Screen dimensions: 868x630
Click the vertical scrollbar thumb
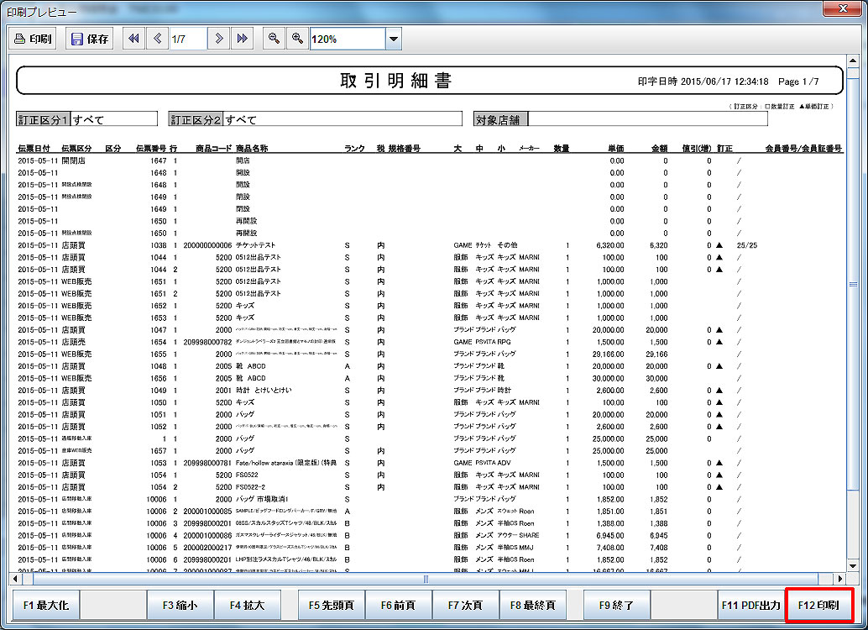point(853,284)
